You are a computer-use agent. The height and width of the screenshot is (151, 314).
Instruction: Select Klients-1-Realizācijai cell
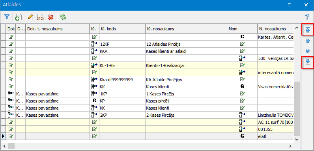pos(186,65)
